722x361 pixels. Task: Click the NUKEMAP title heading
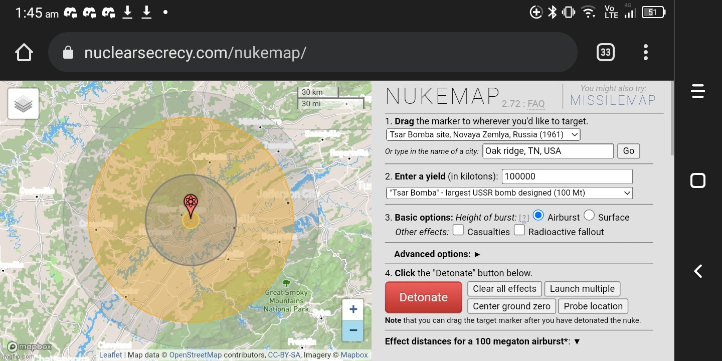[x=442, y=96]
